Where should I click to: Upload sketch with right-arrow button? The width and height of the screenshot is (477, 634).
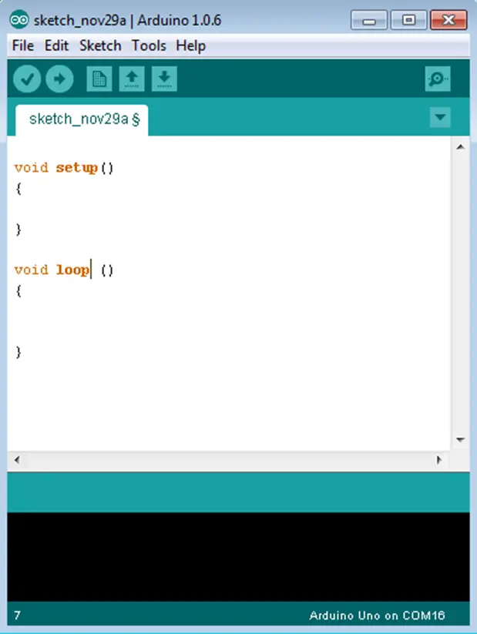tap(59, 79)
